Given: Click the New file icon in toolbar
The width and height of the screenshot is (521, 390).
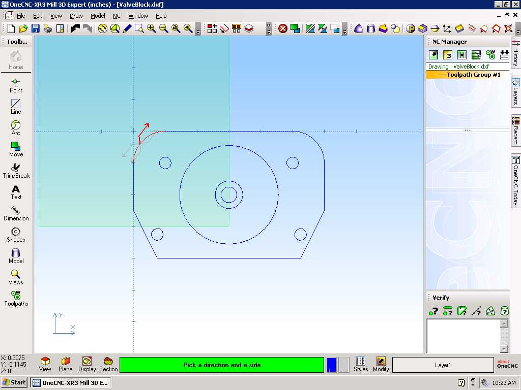Looking at the screenshot, I should pos(11,28).
